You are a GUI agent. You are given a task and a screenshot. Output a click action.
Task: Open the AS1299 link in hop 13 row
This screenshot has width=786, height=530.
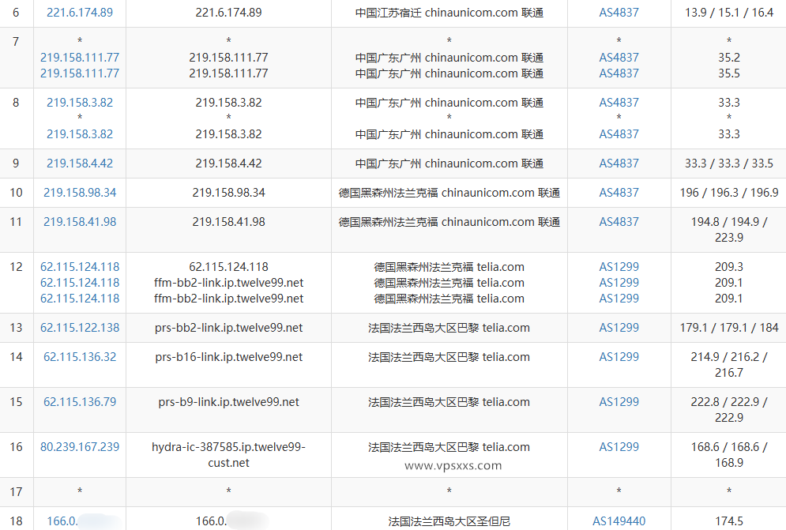(619, 328)
